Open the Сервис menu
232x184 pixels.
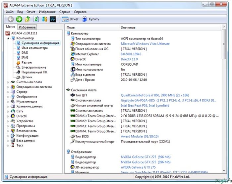pos(65,12)
